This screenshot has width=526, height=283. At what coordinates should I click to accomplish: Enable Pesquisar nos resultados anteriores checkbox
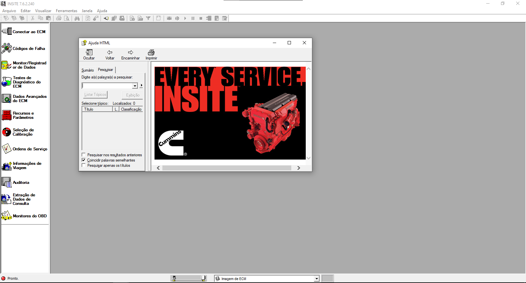[84, 155]
